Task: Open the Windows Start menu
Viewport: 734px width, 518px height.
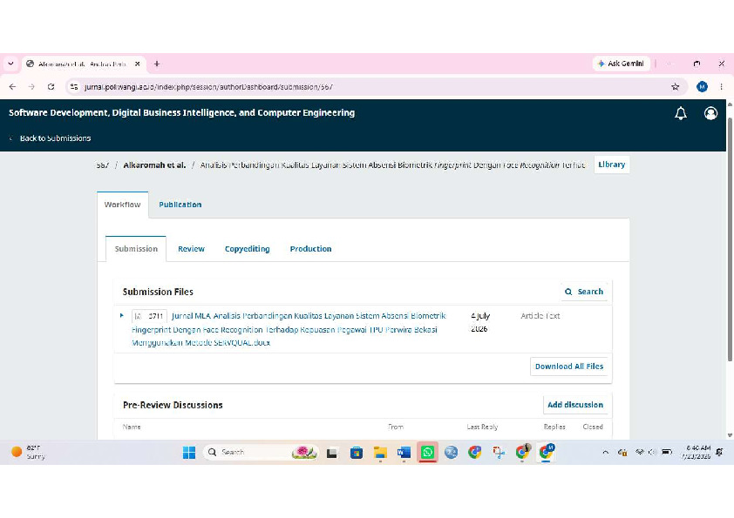Action: click(x=189, y=452)
